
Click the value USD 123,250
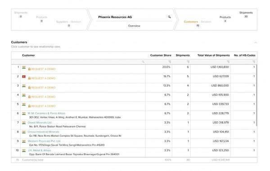tap(220, 150)
